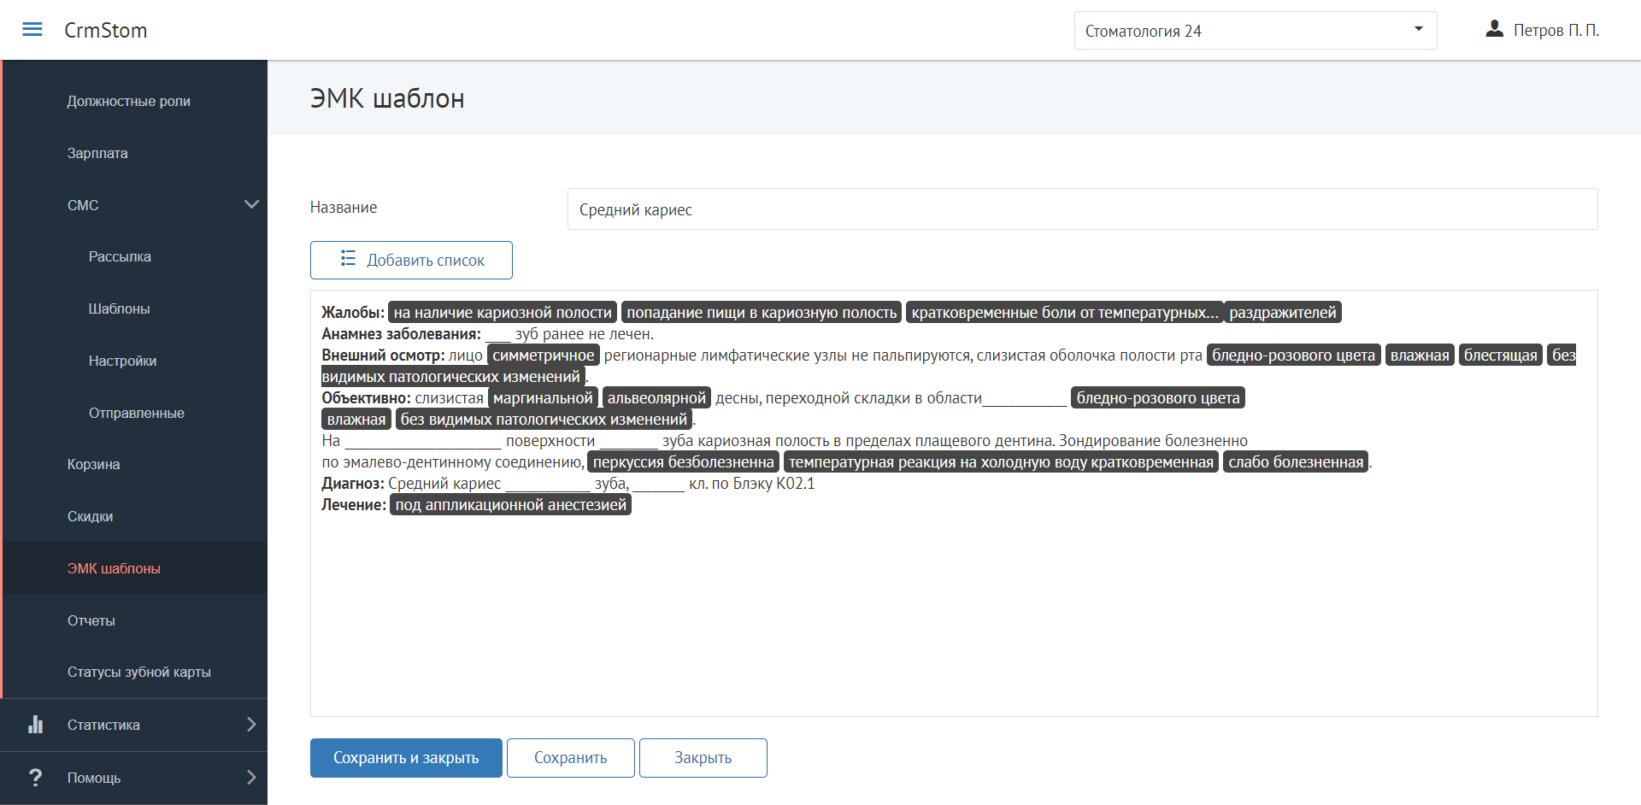This screenshot has height=805, width=1641.
Task: Click 'бледно-розового цвета' chip in Внешний осмотр
Action: 1293,355
